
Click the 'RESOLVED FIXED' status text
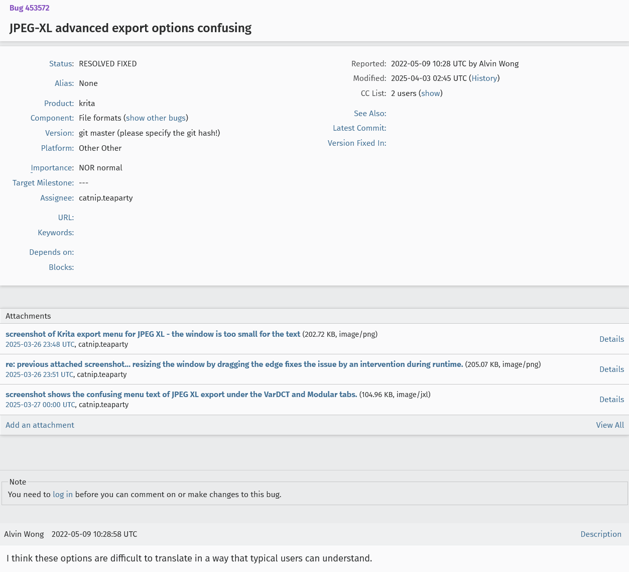[x=108, y=64]
